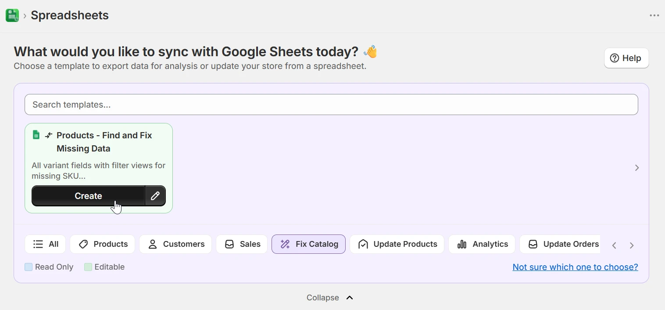Open the Help button
The width and height of the screenshot is (665, 310).
(x=626, y=58)
